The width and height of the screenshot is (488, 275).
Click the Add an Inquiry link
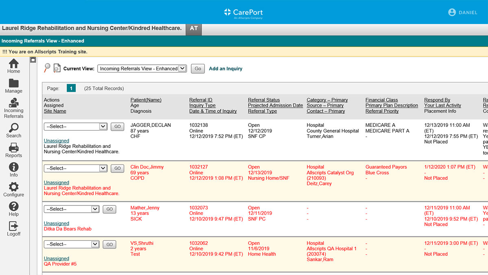click(225, 69)
